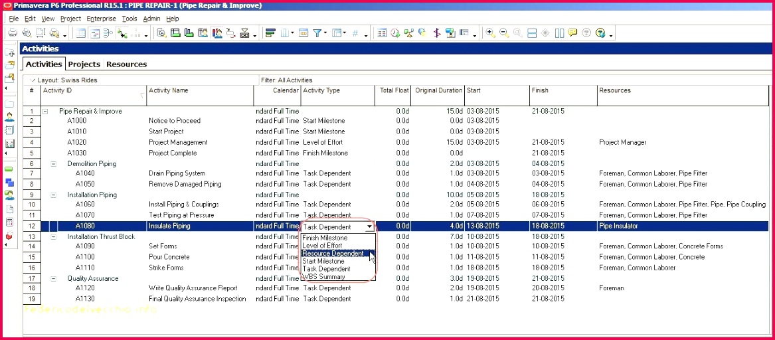Sort by the Total Float column header
This screenshot has height=340, width=775.
(394, 90)
